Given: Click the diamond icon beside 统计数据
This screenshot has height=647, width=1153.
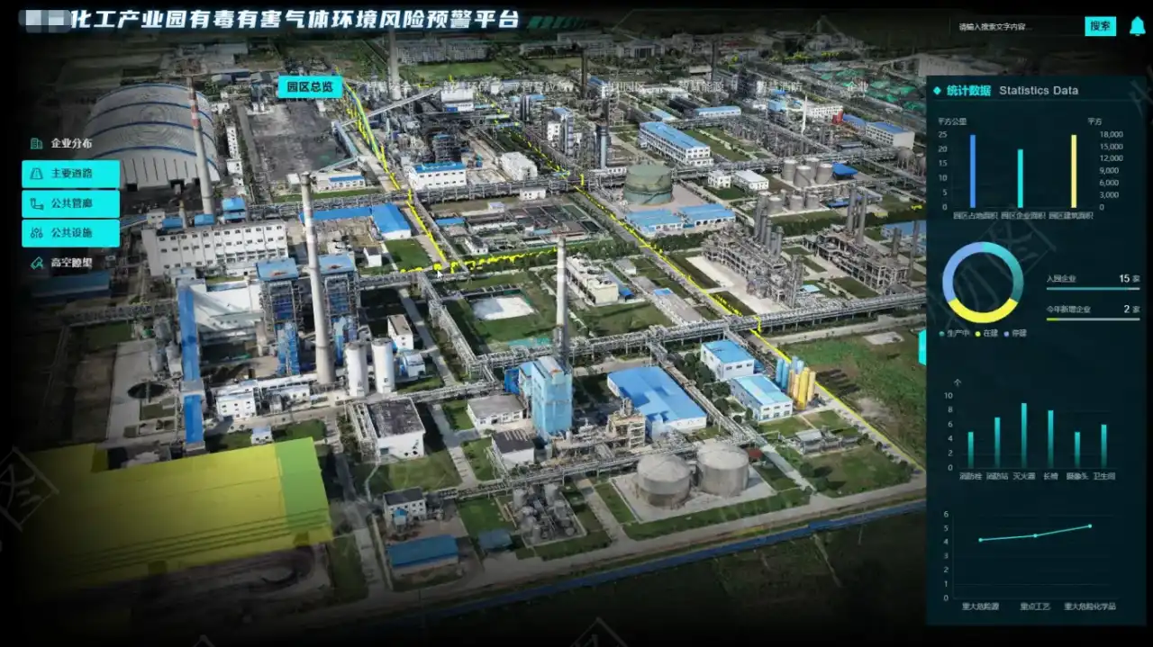Looking at the screenshot, I should [x=937, y=90].
